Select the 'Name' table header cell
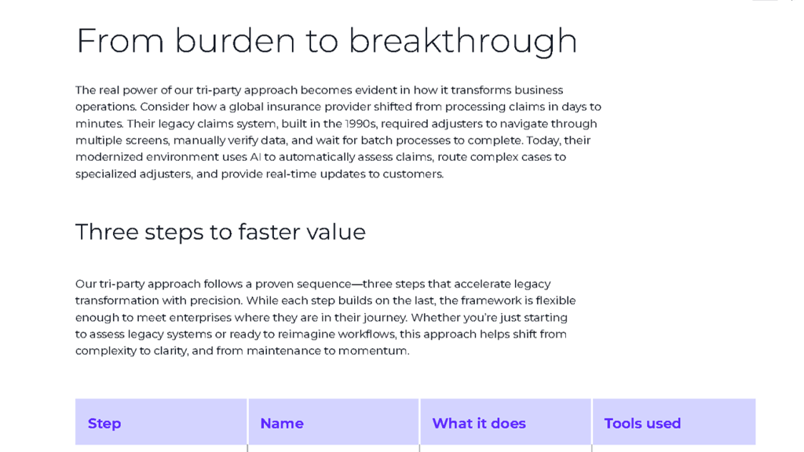The image size is (804, 452). [333, 421]
